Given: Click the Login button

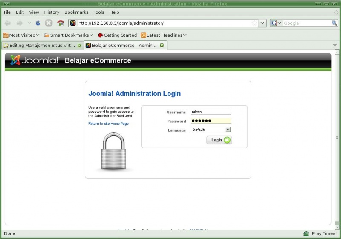Looking at the screenshot, I should click(219, 140).
